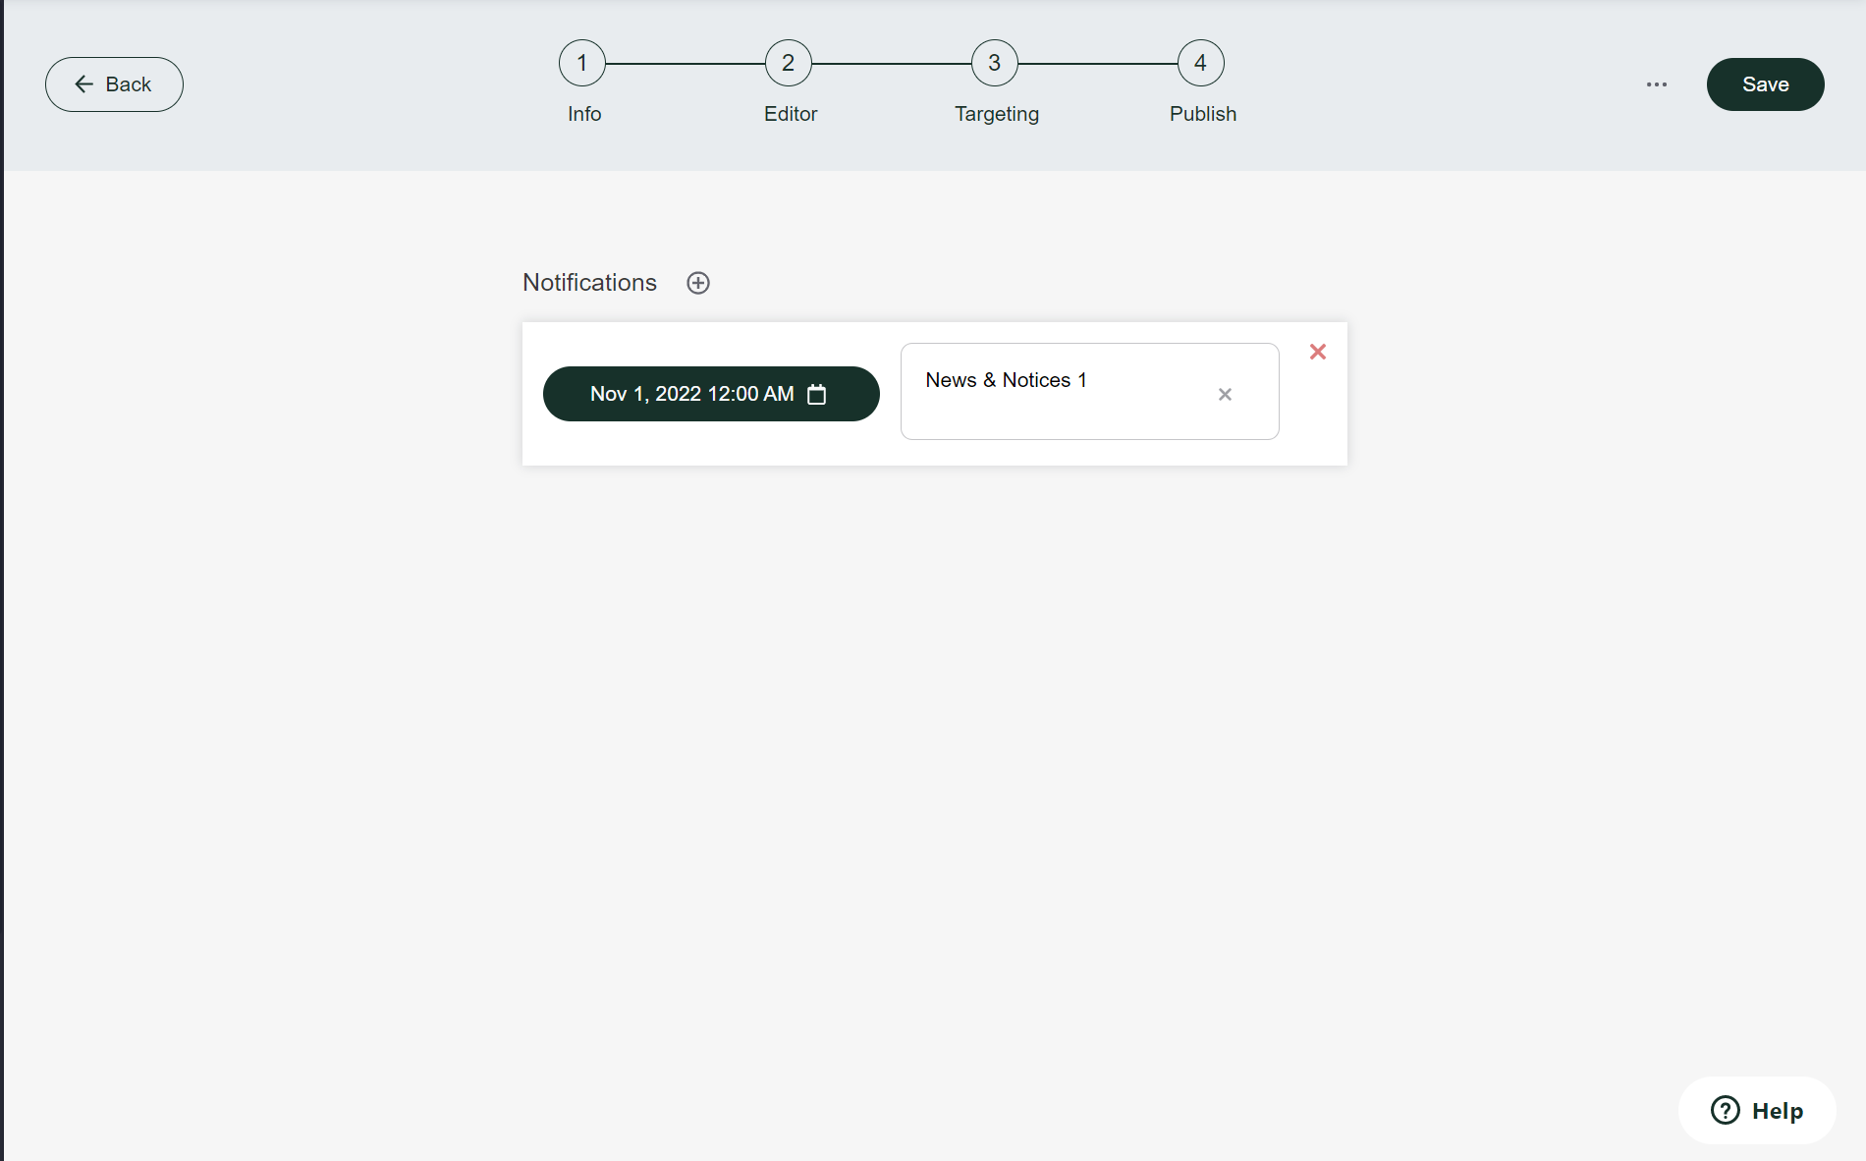Jump to step 2 circle
Image resolution: width=1866 pixels, height=1161 pixels.
[789, 63]
